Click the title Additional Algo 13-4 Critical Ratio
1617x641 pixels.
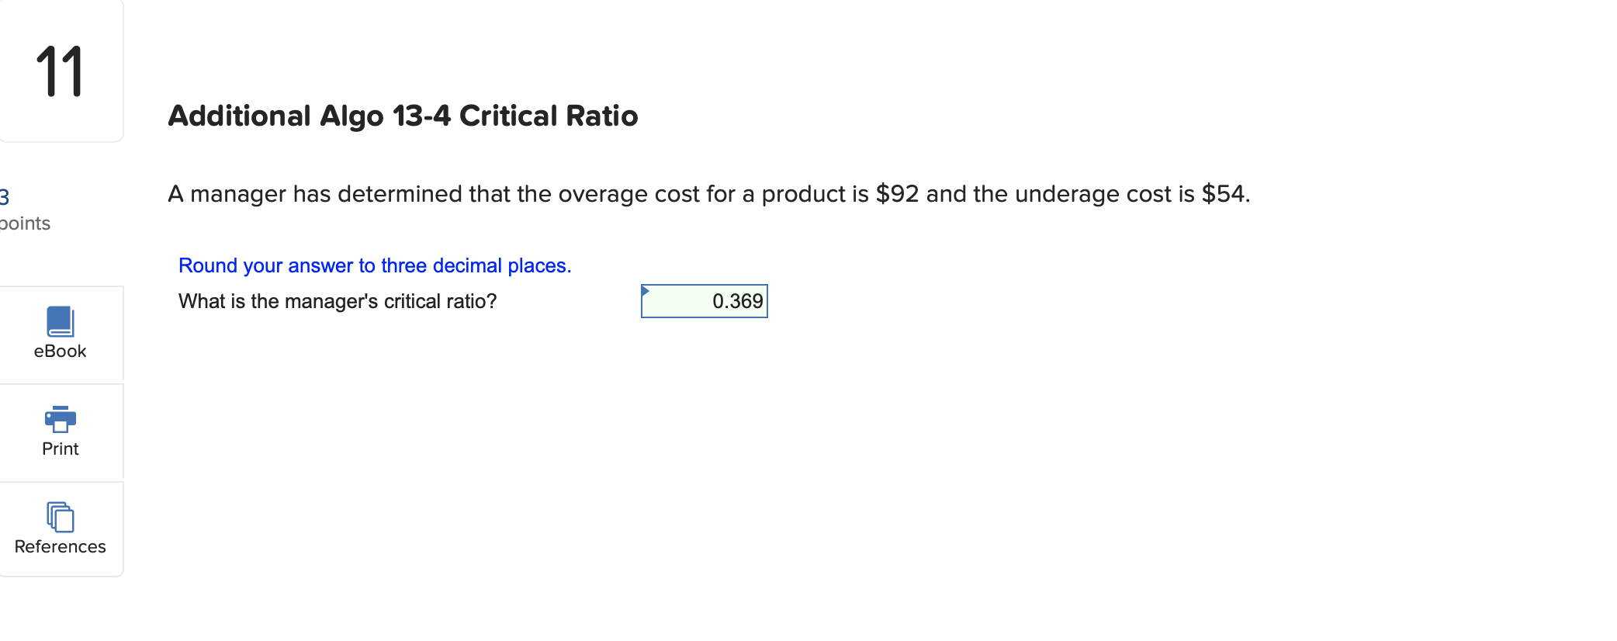coord(403,115)
